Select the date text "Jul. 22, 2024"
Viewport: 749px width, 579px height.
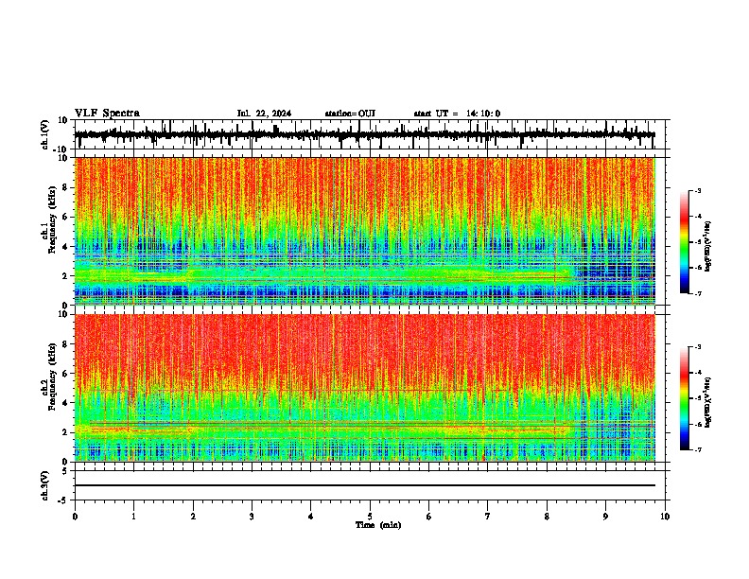pyautogui.click(x=264, y=114)
